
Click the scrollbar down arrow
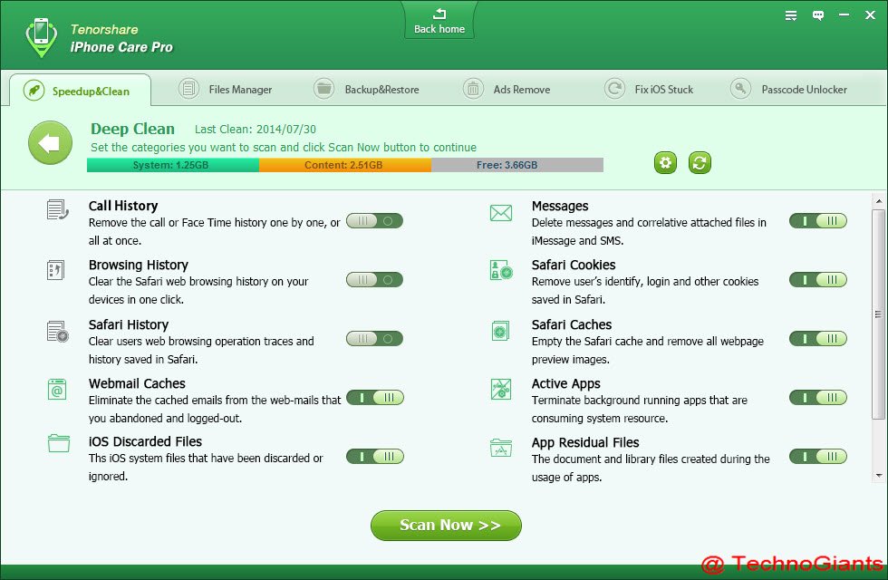(x=878, y=476)
